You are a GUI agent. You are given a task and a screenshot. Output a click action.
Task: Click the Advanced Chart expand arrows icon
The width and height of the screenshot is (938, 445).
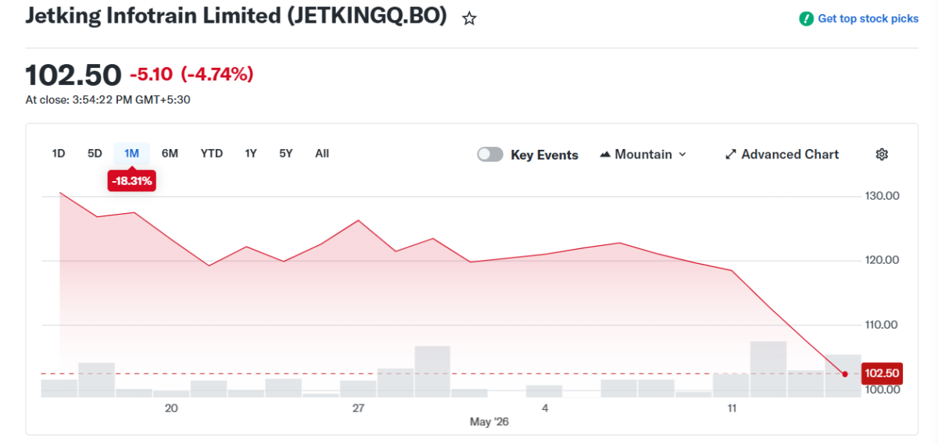731,155
